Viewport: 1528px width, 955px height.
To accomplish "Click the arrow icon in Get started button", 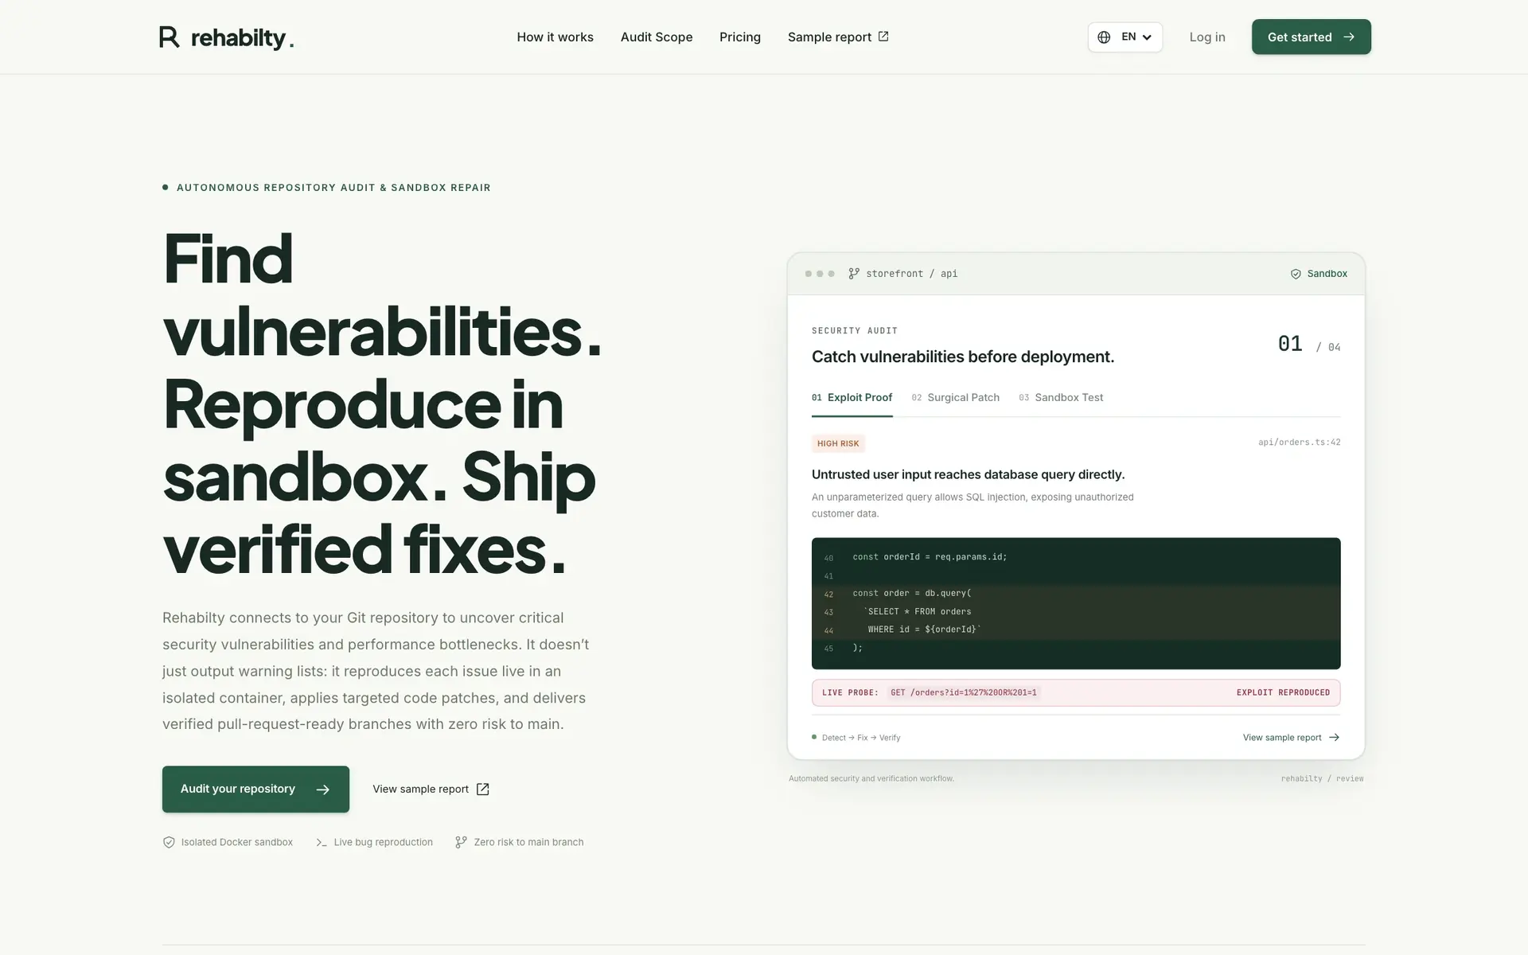I will click(1349, 37).
